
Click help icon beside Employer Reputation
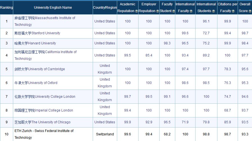[158, 11]
